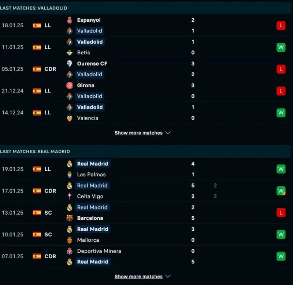Screen dimensions: 293x285
Task: Click the Betis club crest icon
Action: pos(70,52)
